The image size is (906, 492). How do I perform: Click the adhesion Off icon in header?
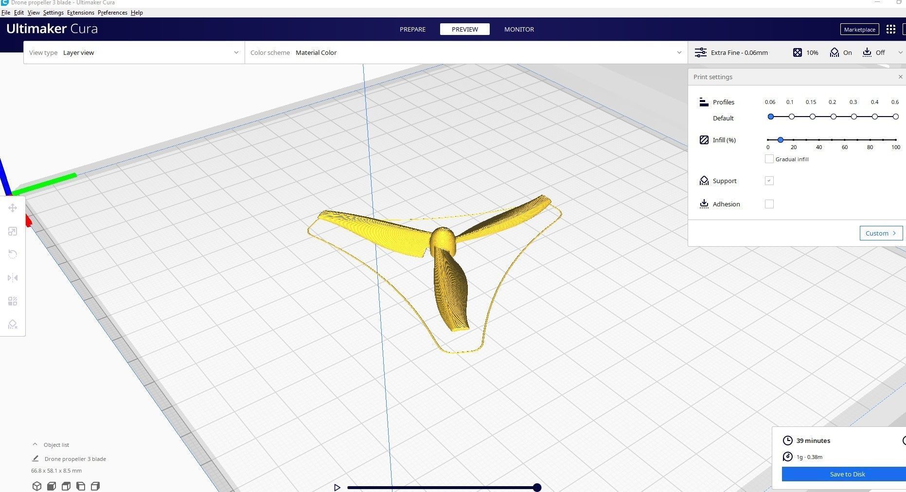point(867,52)
